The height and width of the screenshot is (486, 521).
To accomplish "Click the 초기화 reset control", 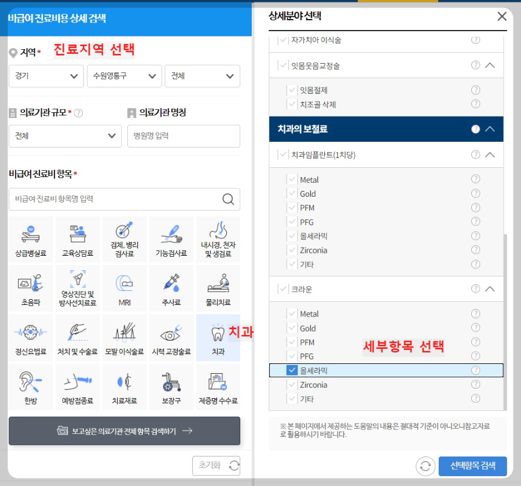I will pyautogui.click(x=216, y=465).
